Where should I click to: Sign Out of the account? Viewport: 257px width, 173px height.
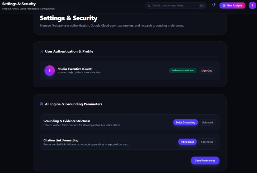tap(206, 71)
